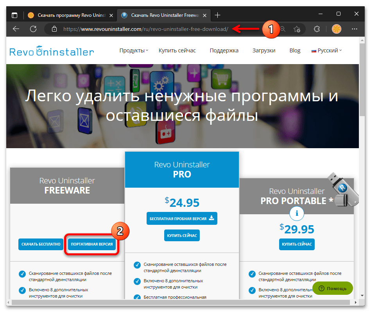
Task: Click the checkmark beside Freeware Сканирование оставшихся файлов
Action: pyautogui.click(x=22, y=274)
